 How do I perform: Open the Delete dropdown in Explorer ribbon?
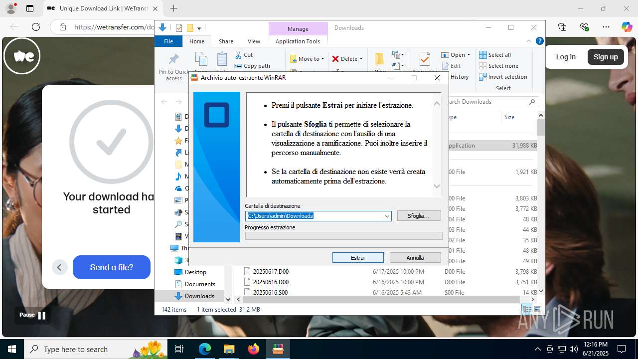coord(347,59)
